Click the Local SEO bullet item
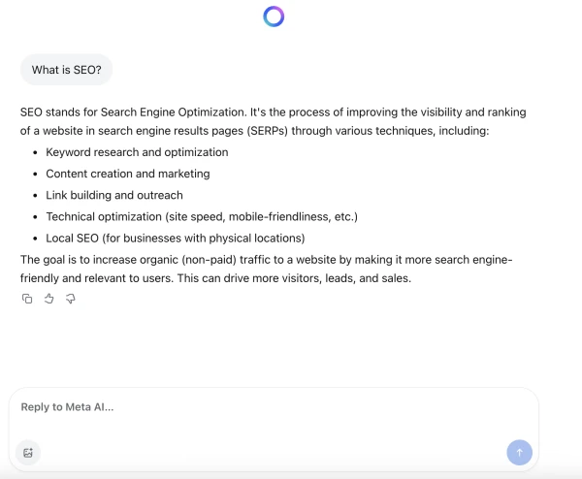Viewport: 582px width, 479px height. click(x=176, y=239)
